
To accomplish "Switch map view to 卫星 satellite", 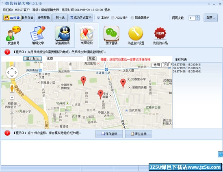I will (x=166, y=65).
